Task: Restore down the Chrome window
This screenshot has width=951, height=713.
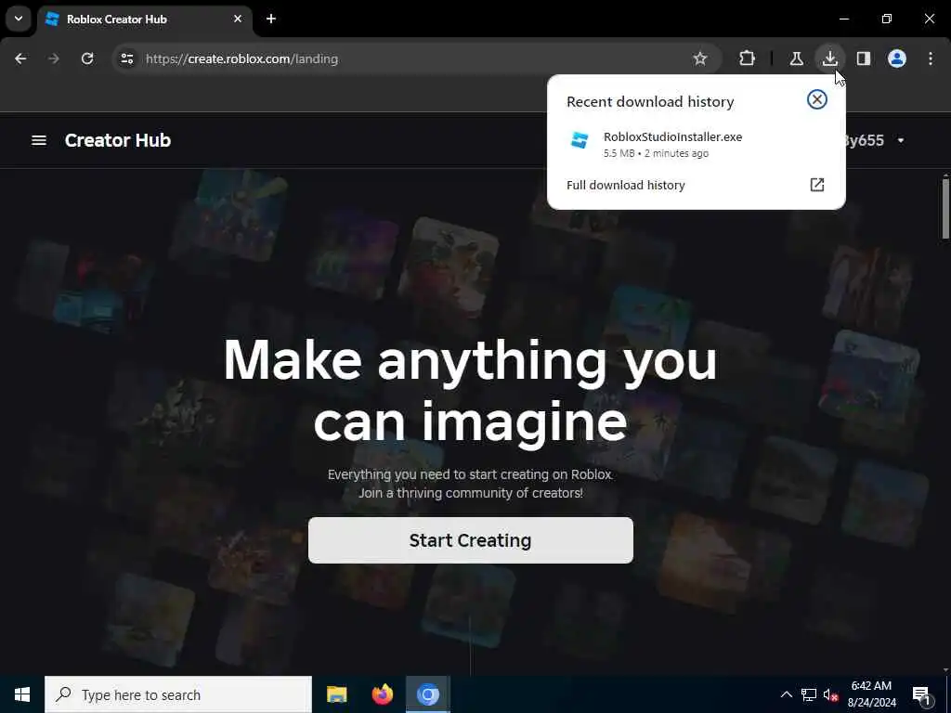Action: click(887, 19)
